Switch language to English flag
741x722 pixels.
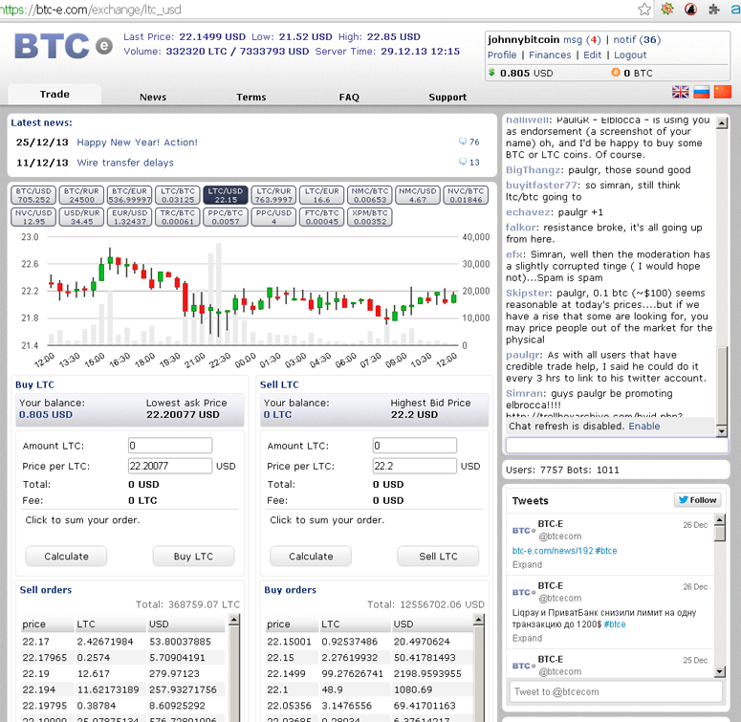point(680,92)
